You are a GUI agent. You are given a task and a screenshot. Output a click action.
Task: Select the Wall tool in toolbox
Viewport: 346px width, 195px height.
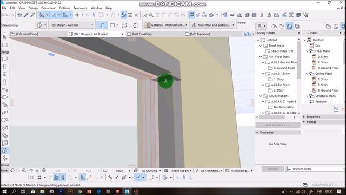click(x=5, y=59)
